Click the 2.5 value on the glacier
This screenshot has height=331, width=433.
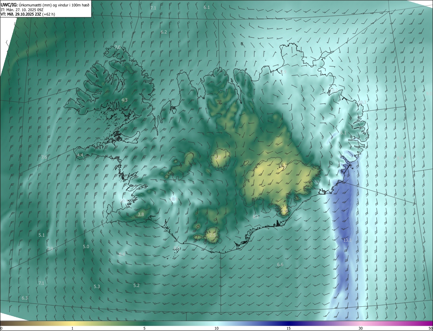[x=212, y=235]
